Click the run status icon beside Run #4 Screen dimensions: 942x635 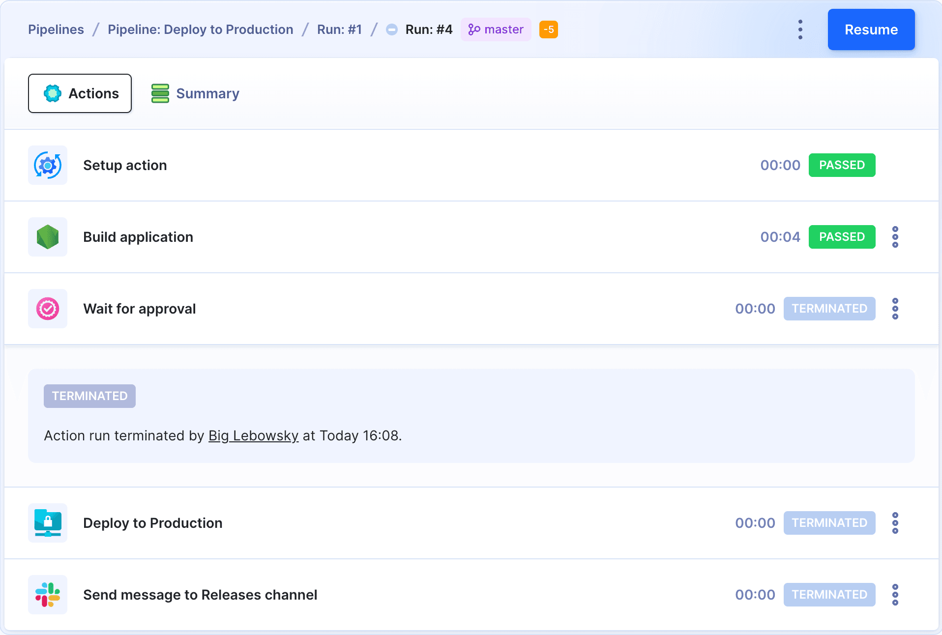tap(391, 29)
